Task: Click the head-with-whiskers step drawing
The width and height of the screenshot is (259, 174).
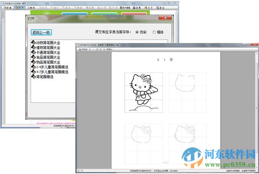Action: click(187, 144)
